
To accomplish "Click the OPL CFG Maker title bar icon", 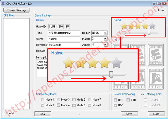I will (3, 3).
